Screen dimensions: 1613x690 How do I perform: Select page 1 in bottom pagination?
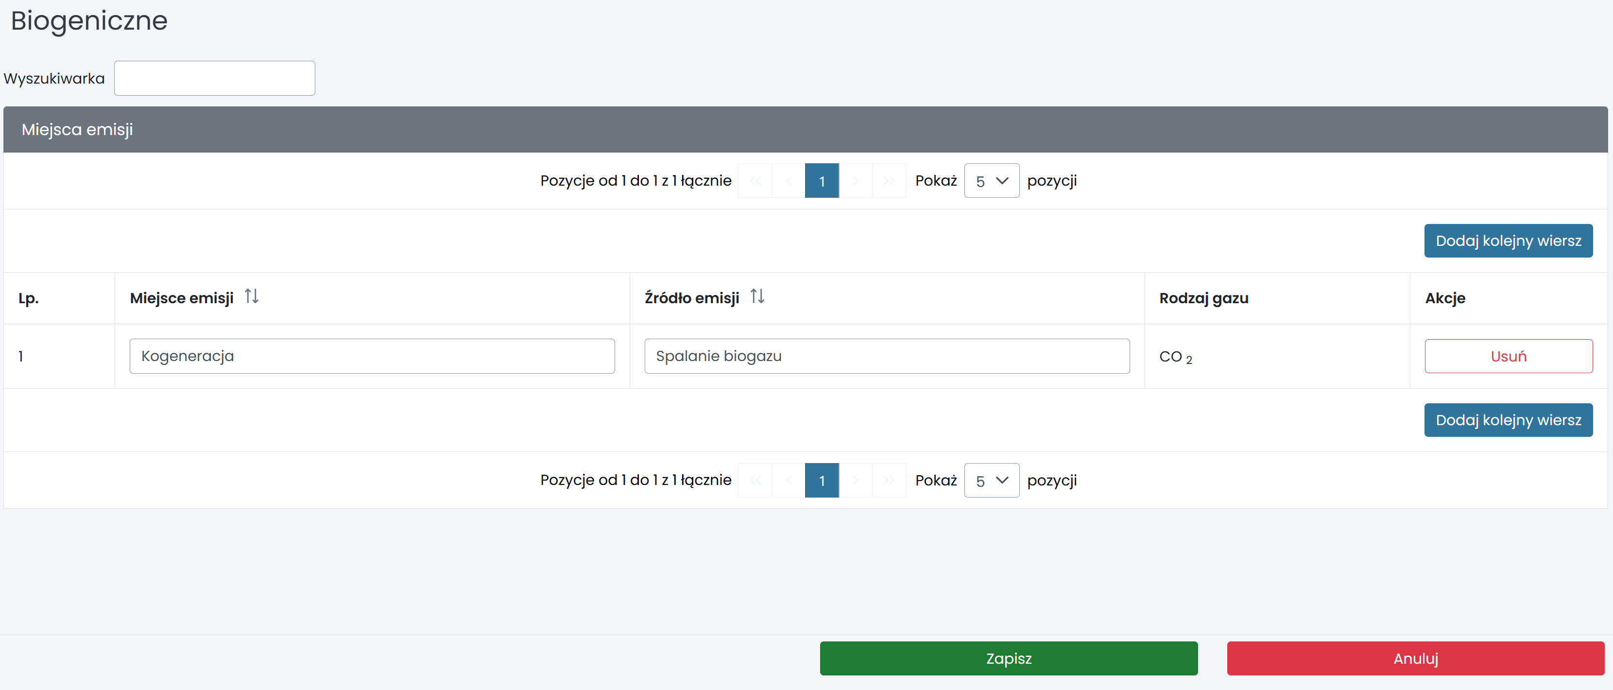822,480
